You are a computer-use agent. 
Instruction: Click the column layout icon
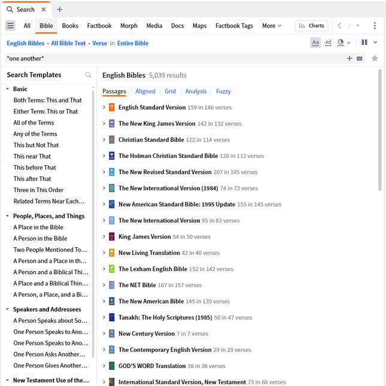[x=364, y=42]
